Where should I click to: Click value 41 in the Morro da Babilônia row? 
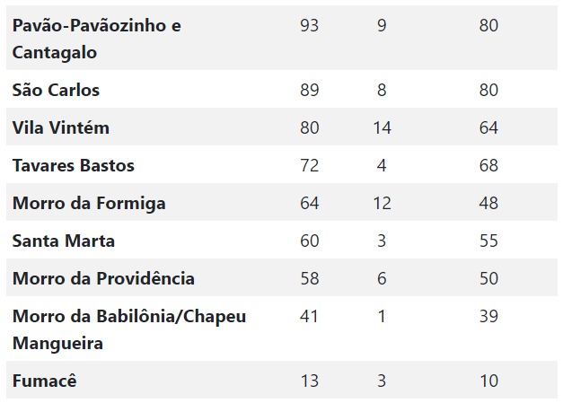[x=309, y=316]
